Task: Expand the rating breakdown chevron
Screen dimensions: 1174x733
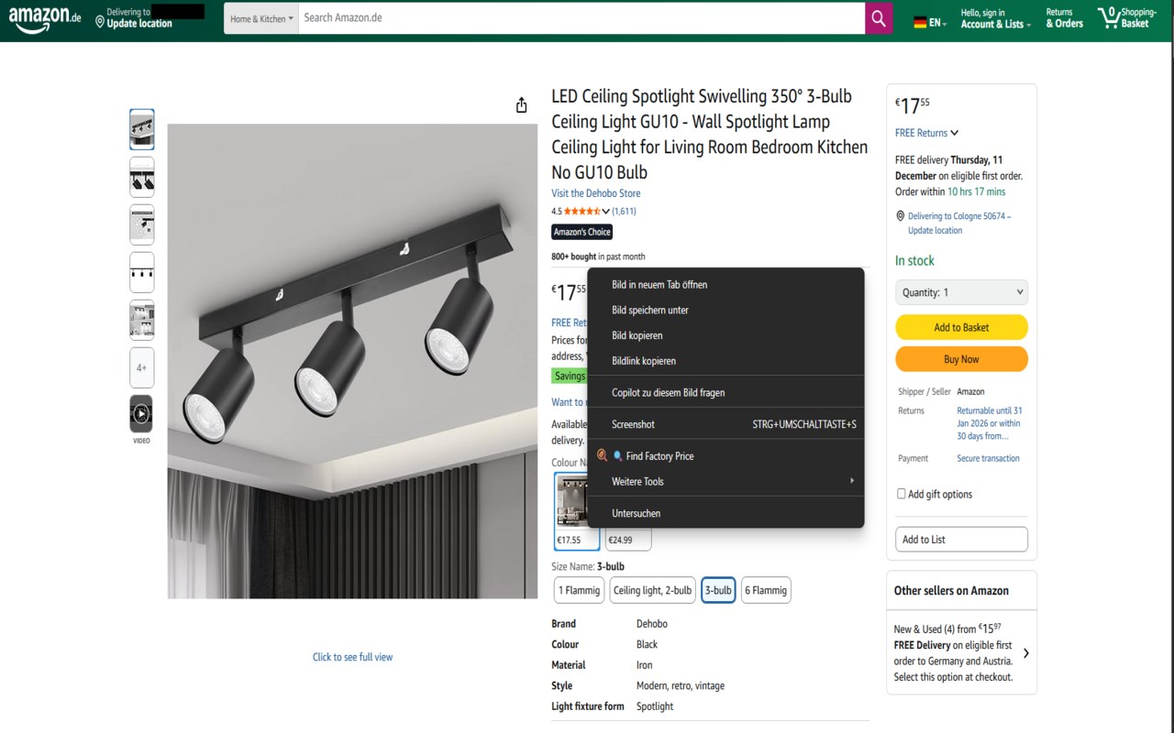Action: 605,212
